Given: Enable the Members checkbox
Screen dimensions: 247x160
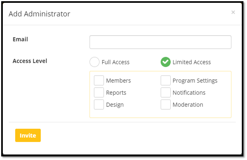Looking at the screenshot, I should [99, 80].
